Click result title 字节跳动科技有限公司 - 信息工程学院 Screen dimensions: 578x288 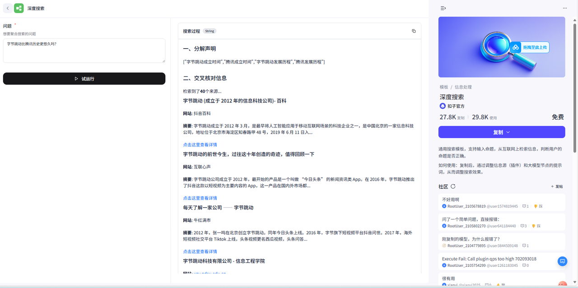pos(224,261)
